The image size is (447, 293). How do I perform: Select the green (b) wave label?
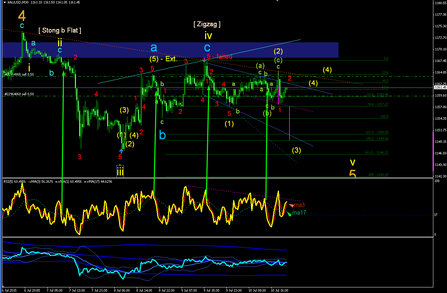pos(267,113)
